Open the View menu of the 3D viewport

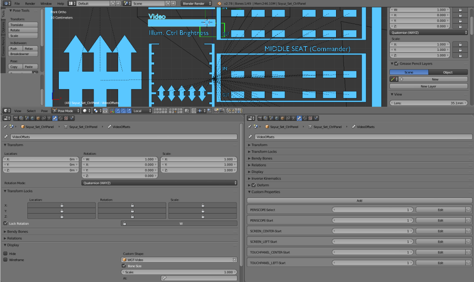pos(17,110)
